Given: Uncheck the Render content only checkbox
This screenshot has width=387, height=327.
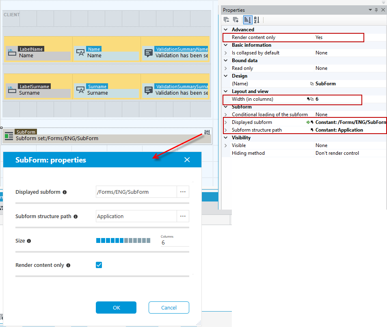Looking at the screenshot, I should coord(99,265).
